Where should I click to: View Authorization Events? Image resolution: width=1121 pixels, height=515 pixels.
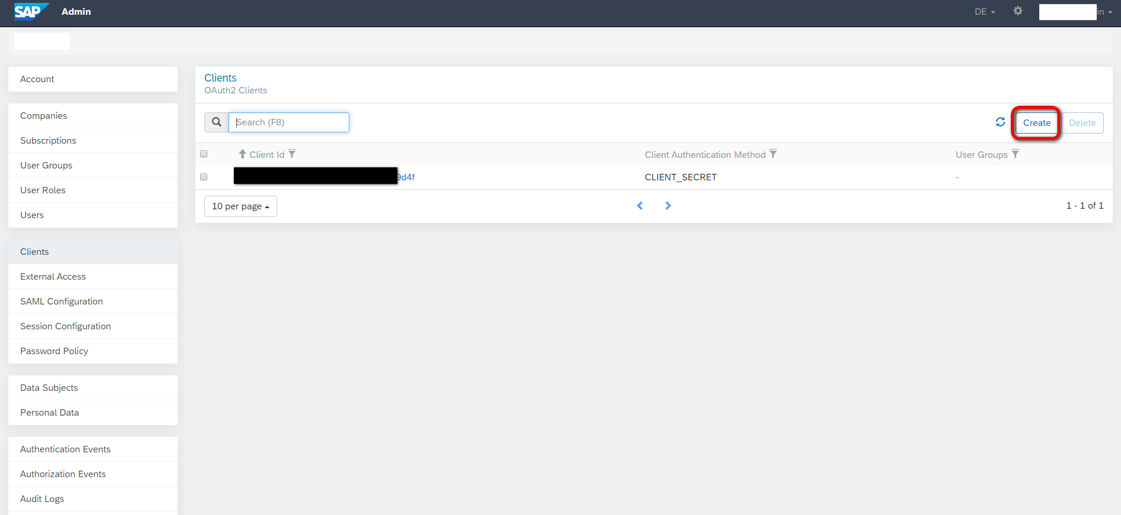pos(93,474)
